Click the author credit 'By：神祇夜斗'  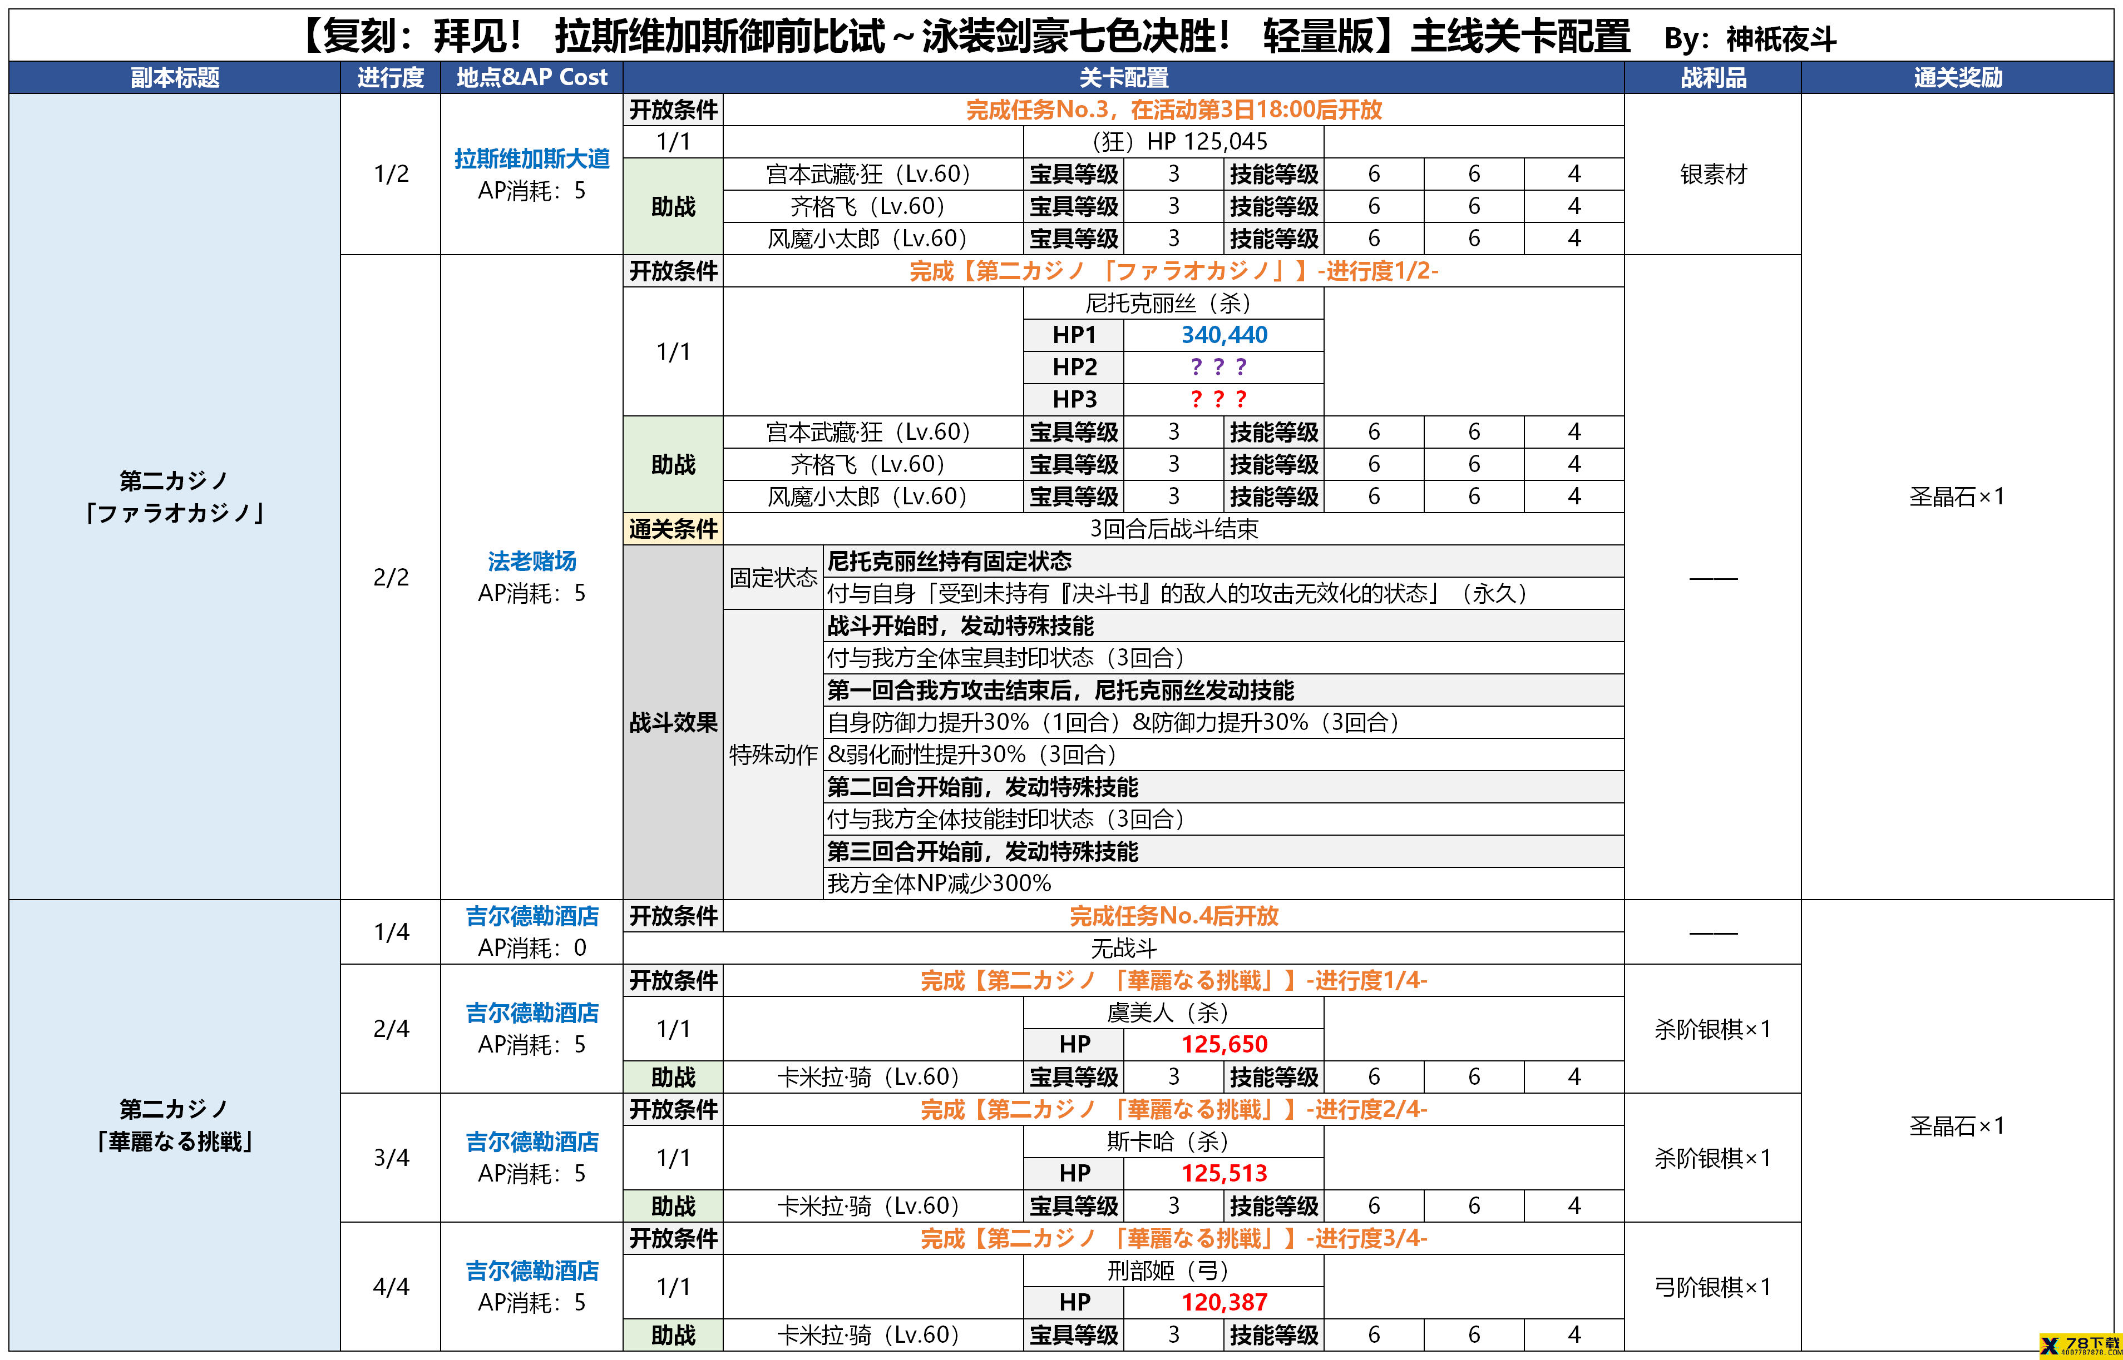[x=1749, y=39]
